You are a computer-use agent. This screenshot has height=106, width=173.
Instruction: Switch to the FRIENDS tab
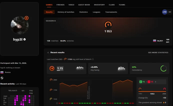[60, 5]
